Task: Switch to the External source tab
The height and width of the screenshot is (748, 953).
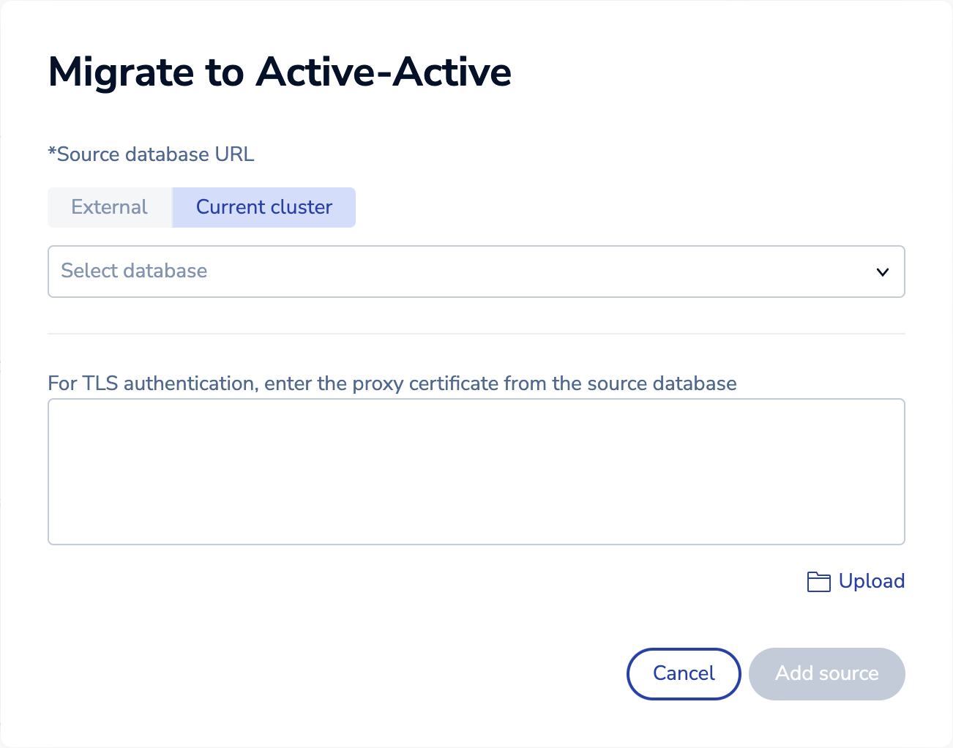Action: [110, 207]
